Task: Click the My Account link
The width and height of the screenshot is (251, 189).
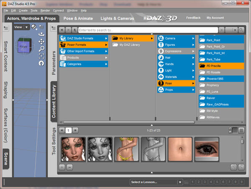Action: [x=215, y=18]
